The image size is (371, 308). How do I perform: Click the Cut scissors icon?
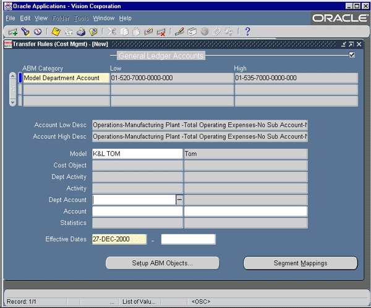click(112, 32)
